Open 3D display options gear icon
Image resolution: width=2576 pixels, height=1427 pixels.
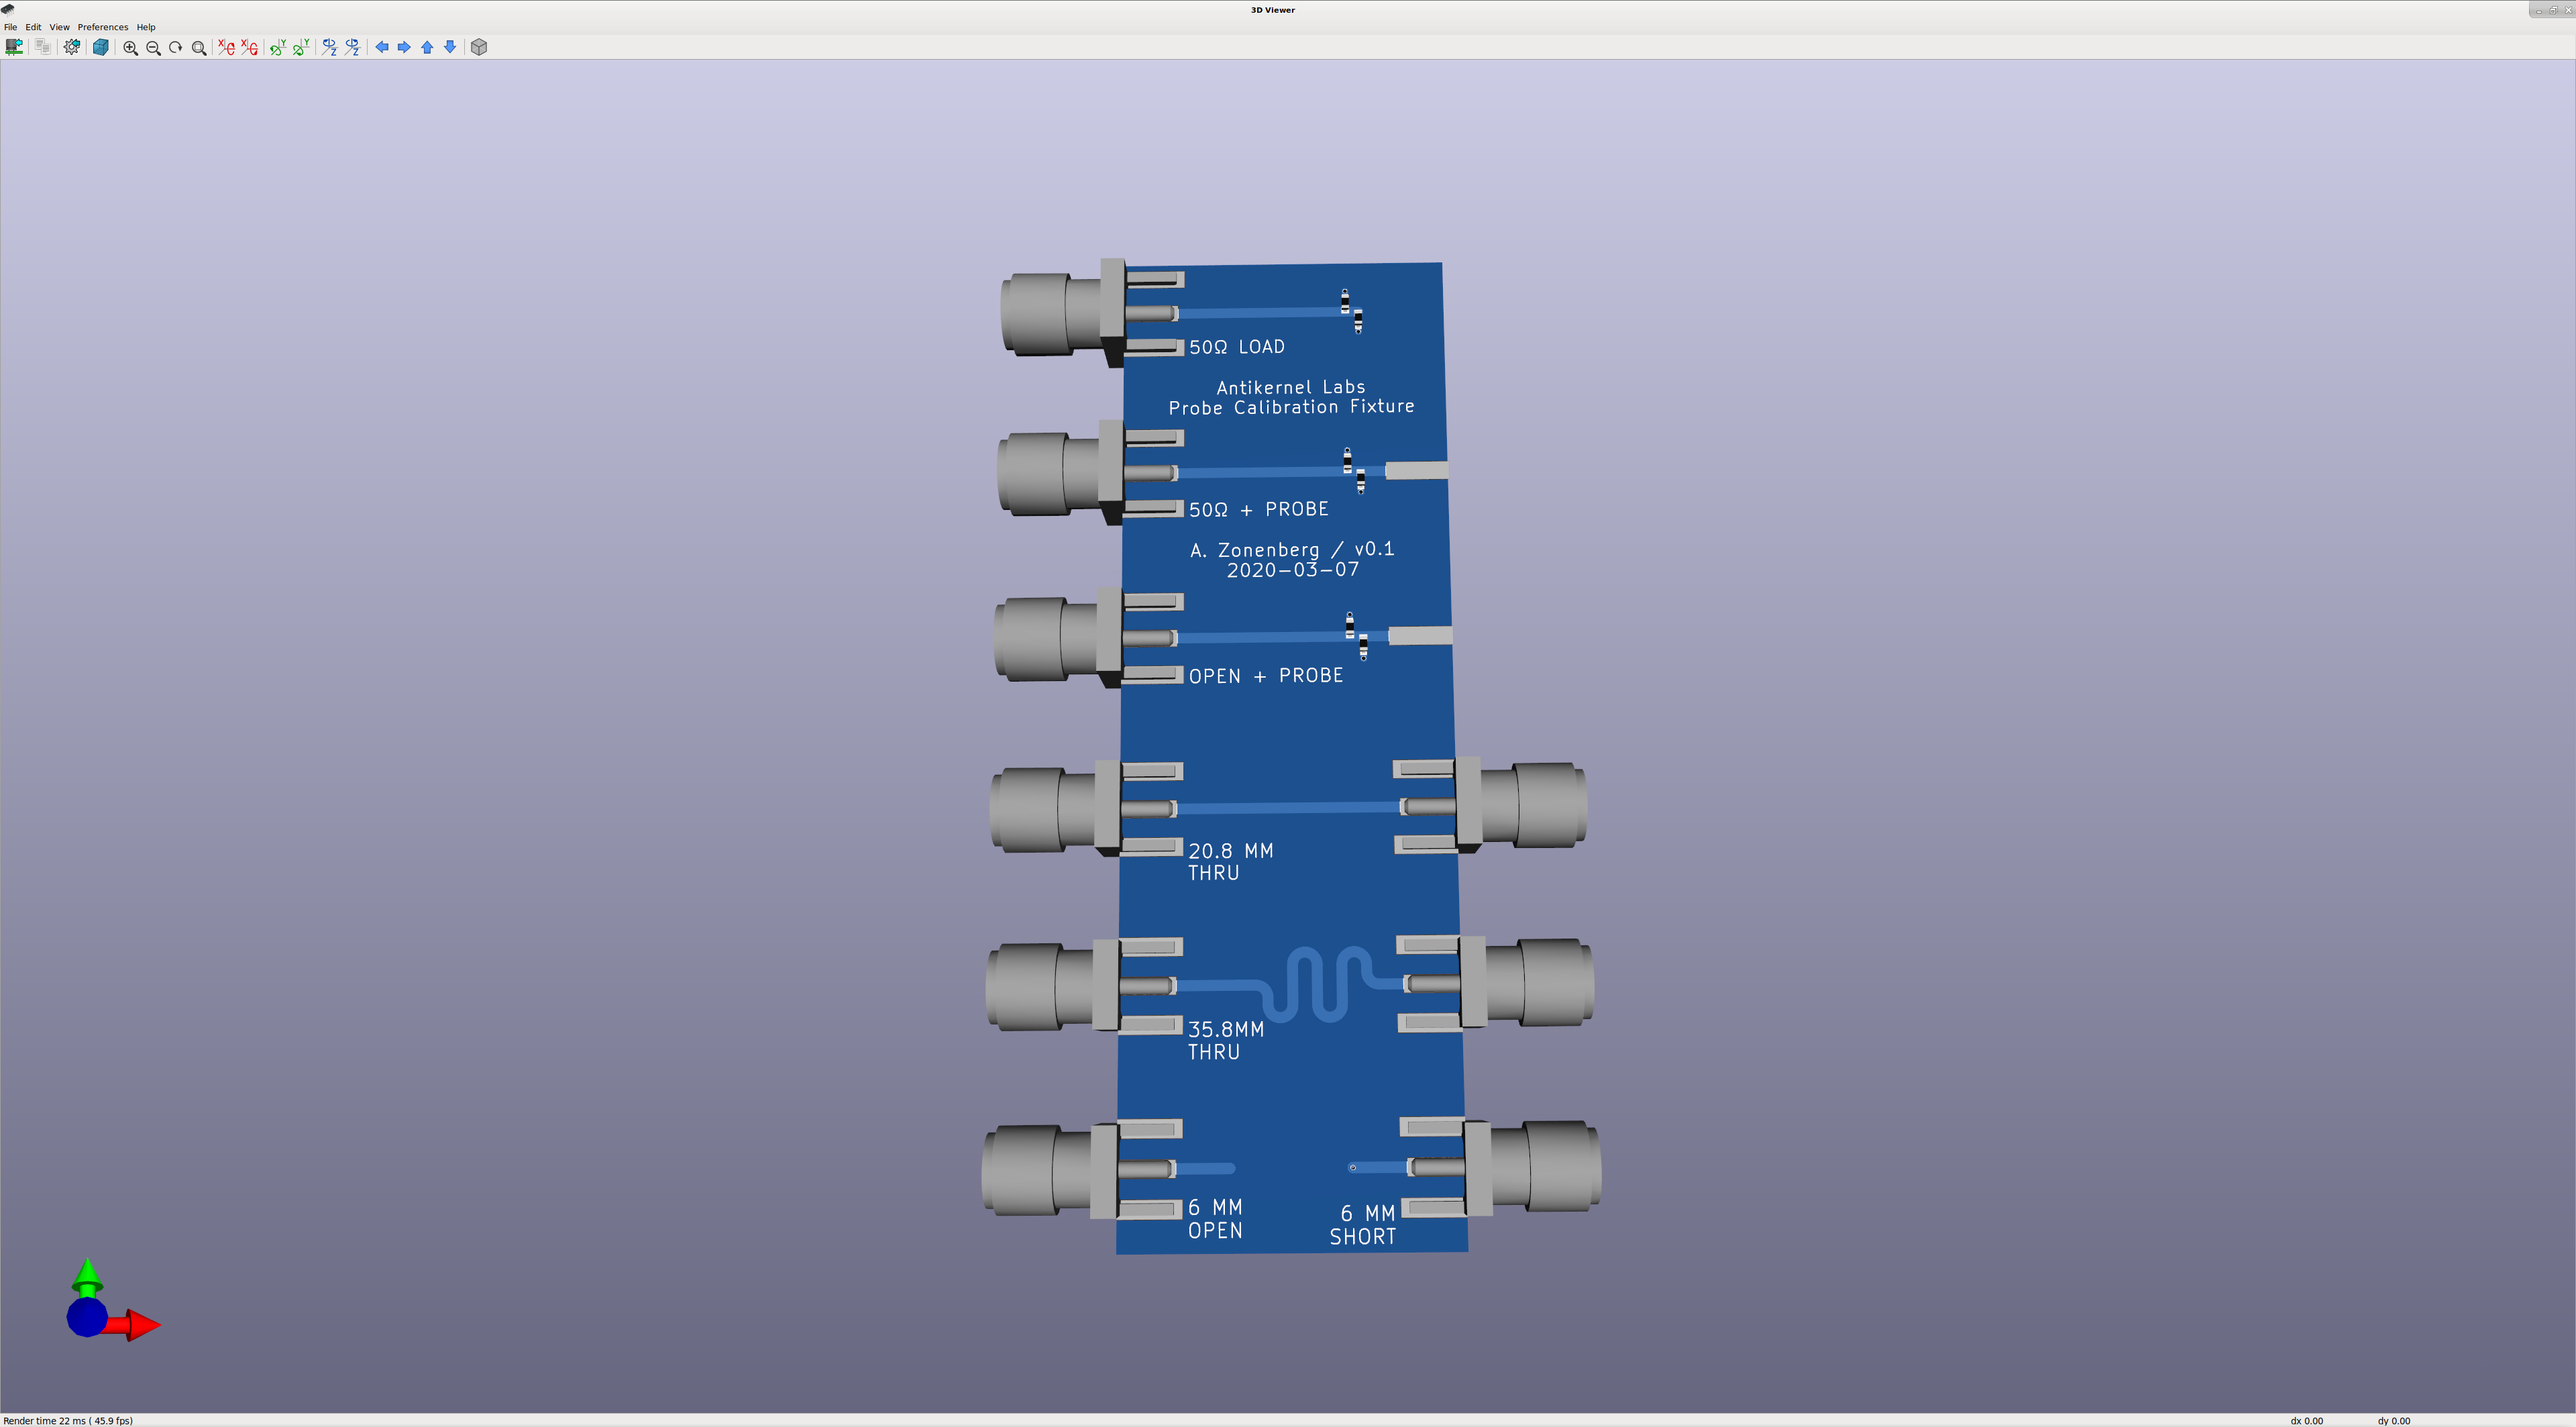pyautogui.click(x=72, y=47)
